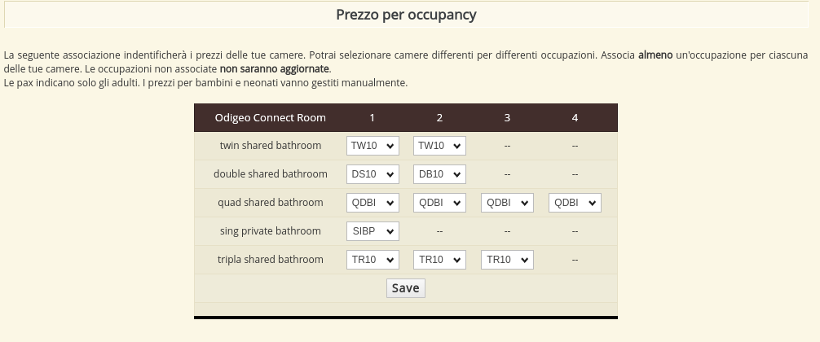Open twin shared bathroom dropdown for 2 pax

[439, 146]
